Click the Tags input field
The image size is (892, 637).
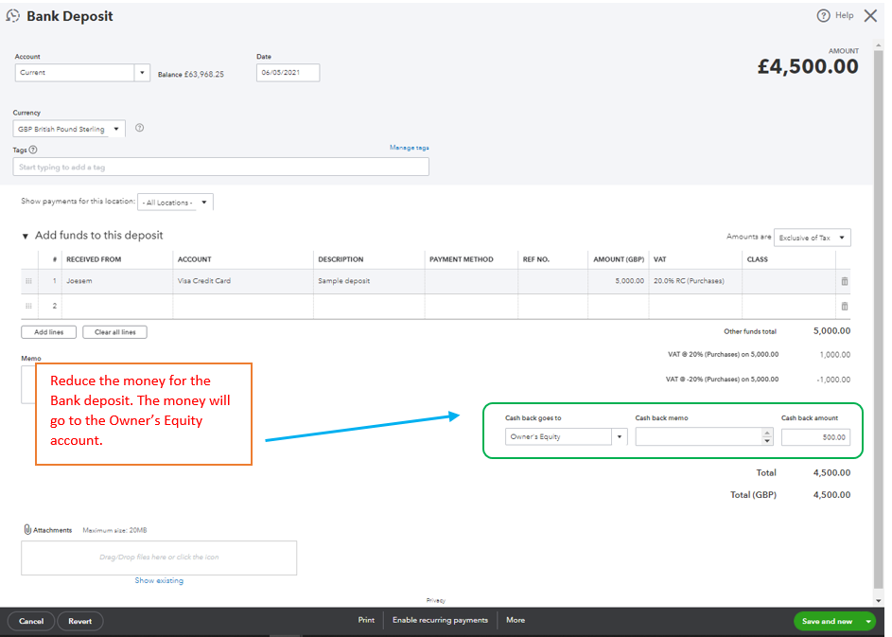[x=220, y=167]
